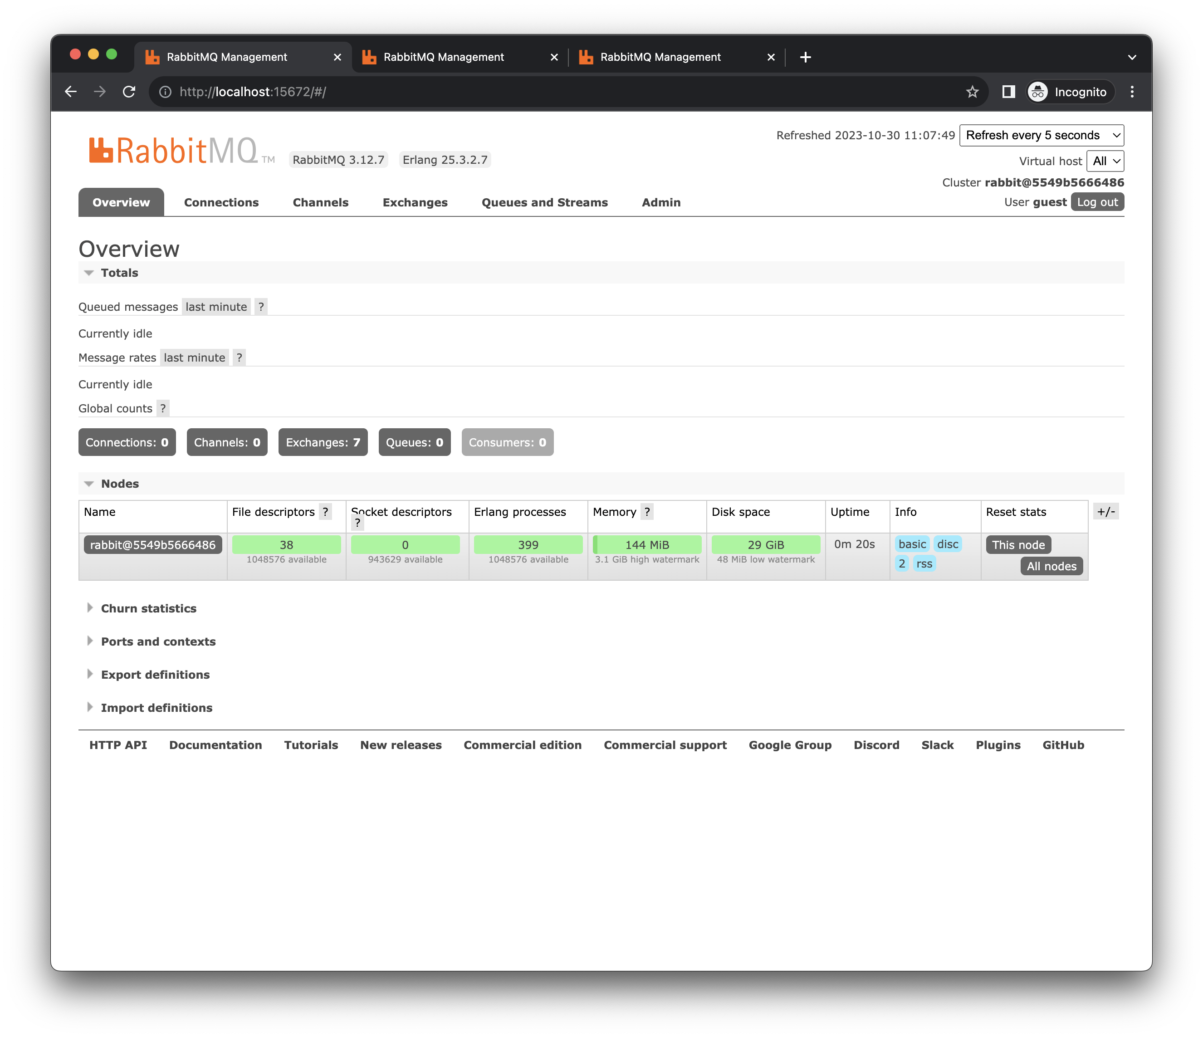
Task: Expand Import definitions section
Action: tap(149, 708)
